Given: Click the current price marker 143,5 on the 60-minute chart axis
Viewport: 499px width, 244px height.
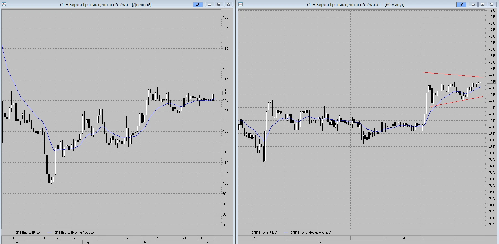Looking at the screenshot, I should (491, 82).
